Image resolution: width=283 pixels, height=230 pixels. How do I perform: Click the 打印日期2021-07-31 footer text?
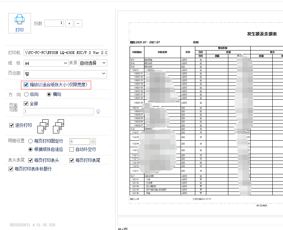pyautogui.click(x=202, y=199)
